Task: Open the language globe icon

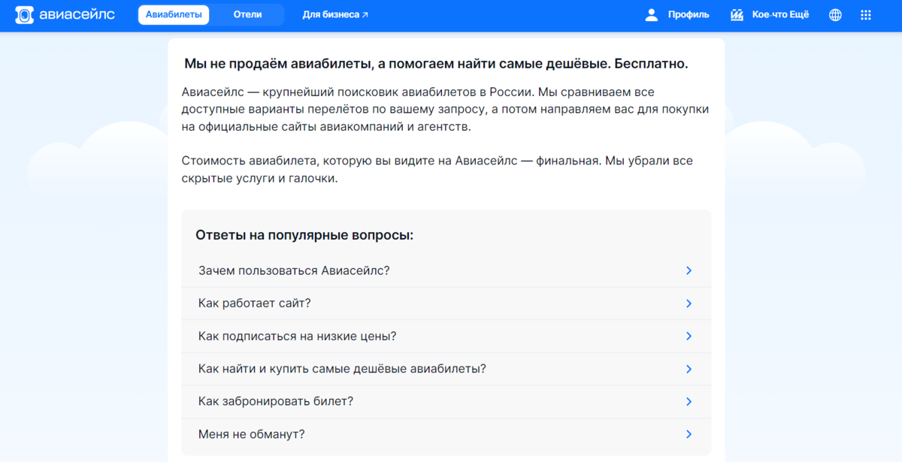Action: click(835, 14)
